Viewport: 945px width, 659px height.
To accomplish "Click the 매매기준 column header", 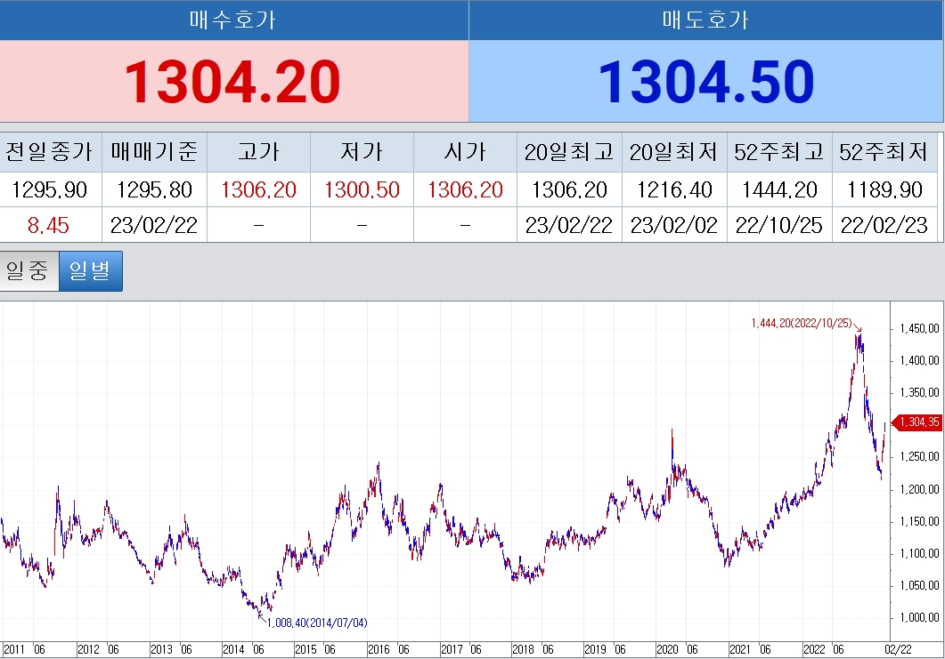I will 154,152.
